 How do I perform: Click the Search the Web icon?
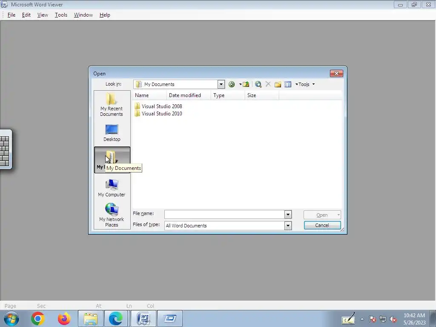coord(258,84)
